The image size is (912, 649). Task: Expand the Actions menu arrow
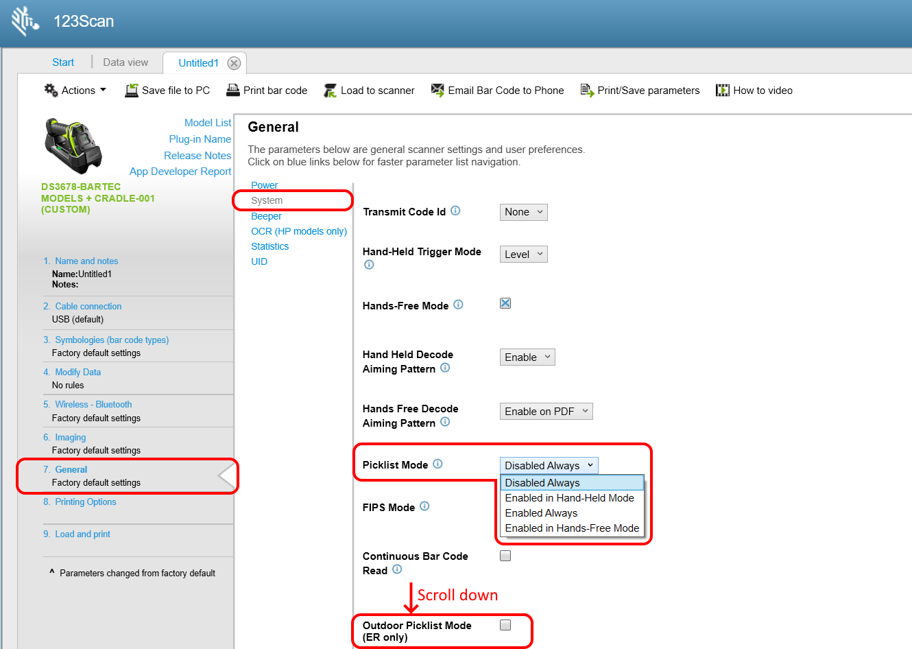[x=103, y=90]
